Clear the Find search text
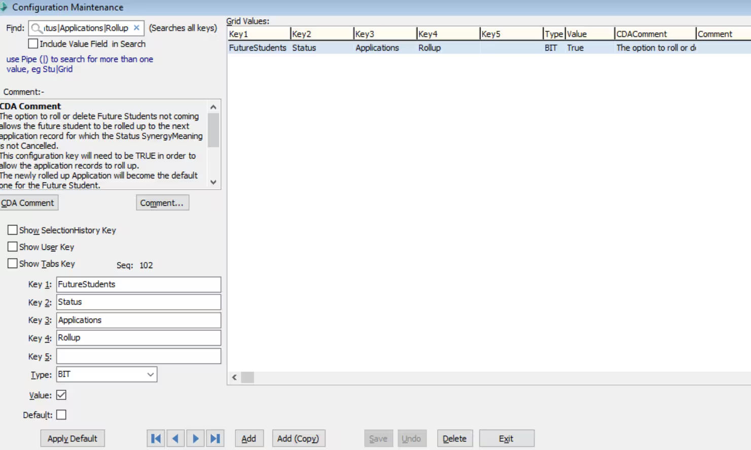The width and height of the screenshot is (751, 450). tap(136, 28)
